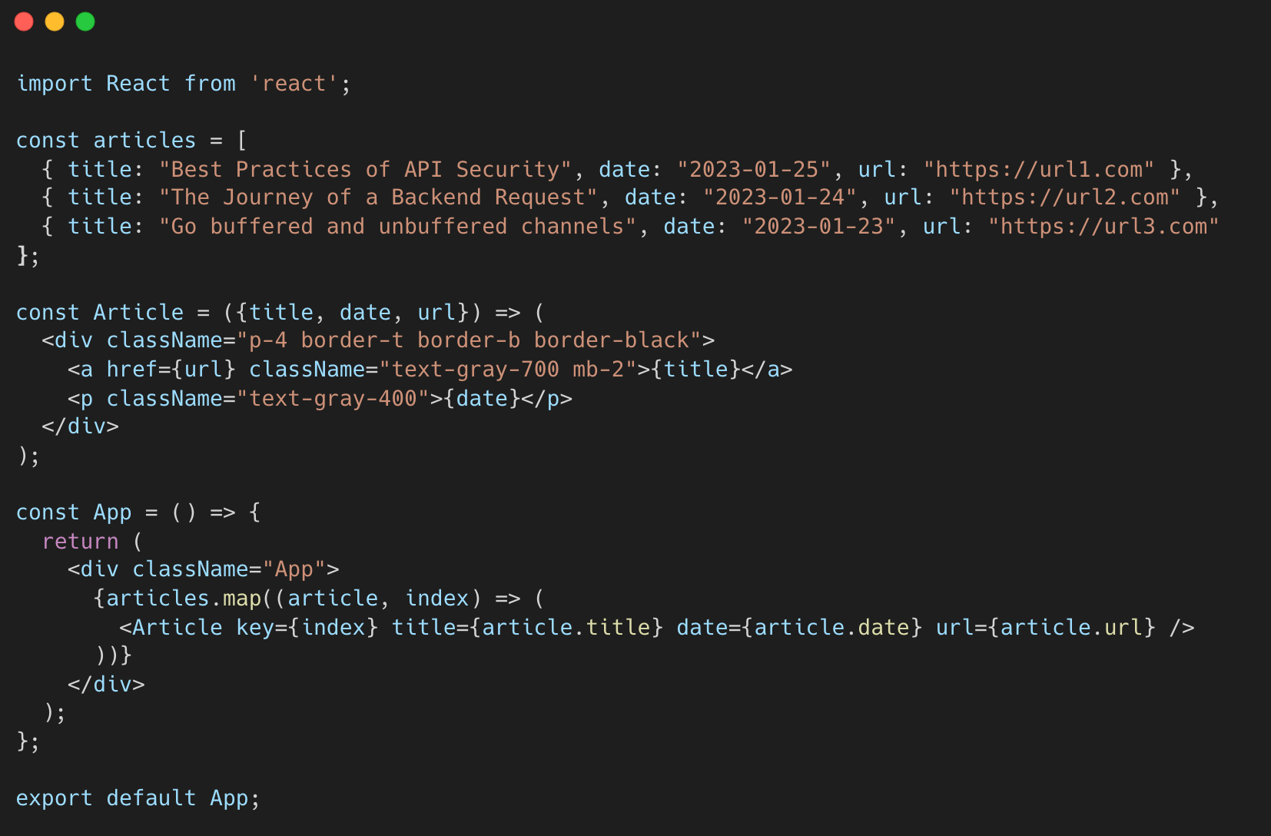The height and width of the screenshot is (836, 1271).
Task: Click the "text-gray-700 mb-2" className string
Action: [x=515, y=369]
